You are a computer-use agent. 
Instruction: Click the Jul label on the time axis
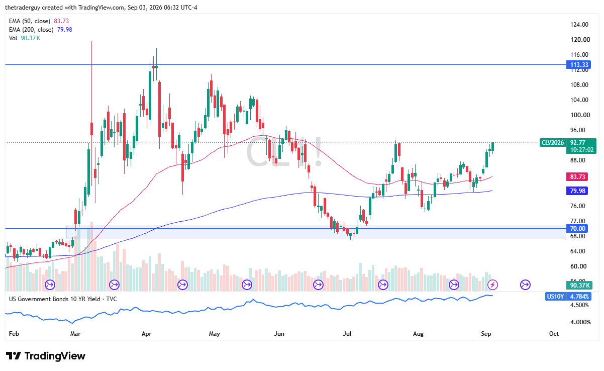click(348, 334)
